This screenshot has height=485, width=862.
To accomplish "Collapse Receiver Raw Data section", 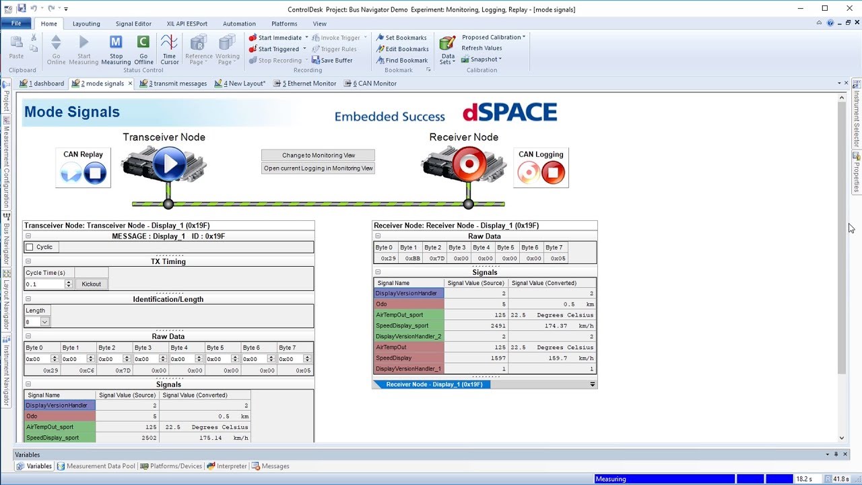I will pyautogui.click(x=378, y=236).
